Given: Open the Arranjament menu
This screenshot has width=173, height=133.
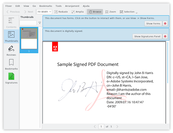Looking at the screenshot, I should [x=72, y=6].
